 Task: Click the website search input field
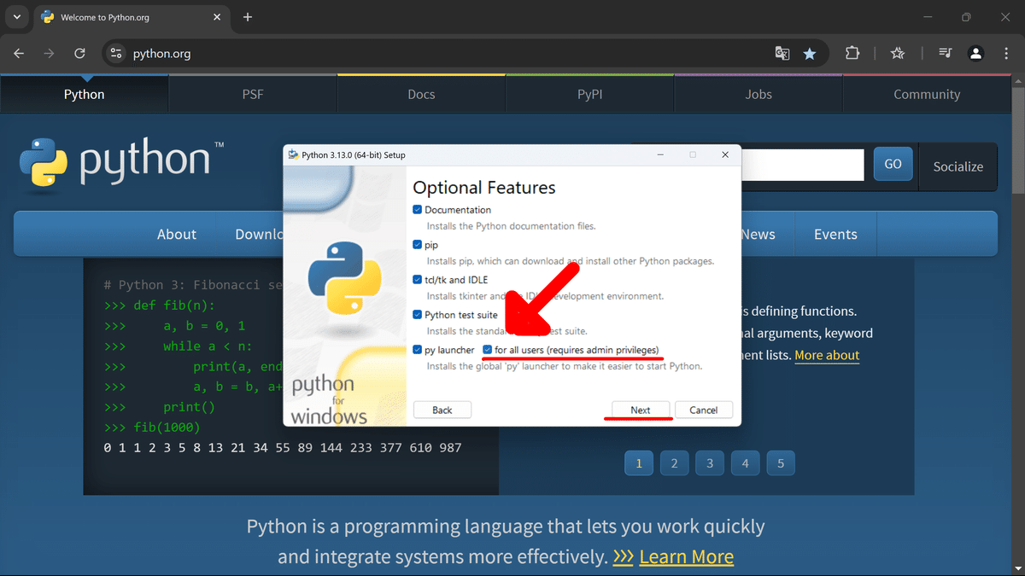(x=803, y=165)
